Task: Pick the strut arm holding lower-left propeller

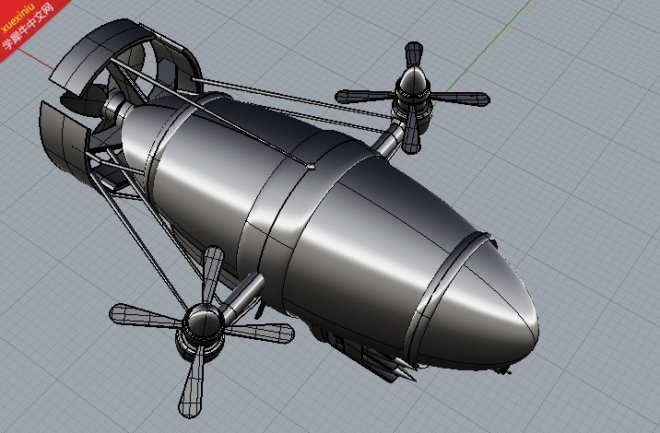Action: (242, 297)
